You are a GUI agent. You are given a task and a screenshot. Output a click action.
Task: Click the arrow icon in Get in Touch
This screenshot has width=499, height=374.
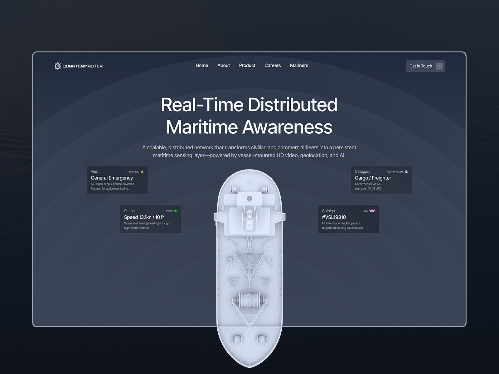pyautogui.click(x=439, y=66)
